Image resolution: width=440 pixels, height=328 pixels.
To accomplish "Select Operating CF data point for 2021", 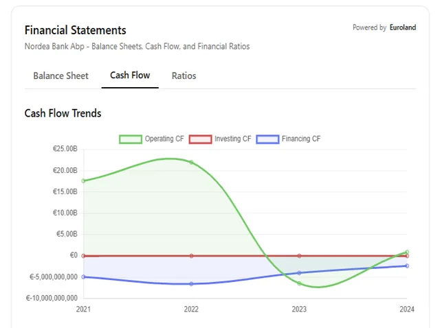I will [x=84, y=181].
